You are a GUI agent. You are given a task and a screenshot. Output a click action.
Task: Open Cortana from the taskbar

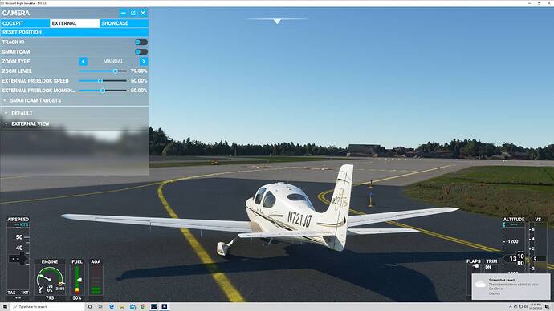(x=90, y=307)
